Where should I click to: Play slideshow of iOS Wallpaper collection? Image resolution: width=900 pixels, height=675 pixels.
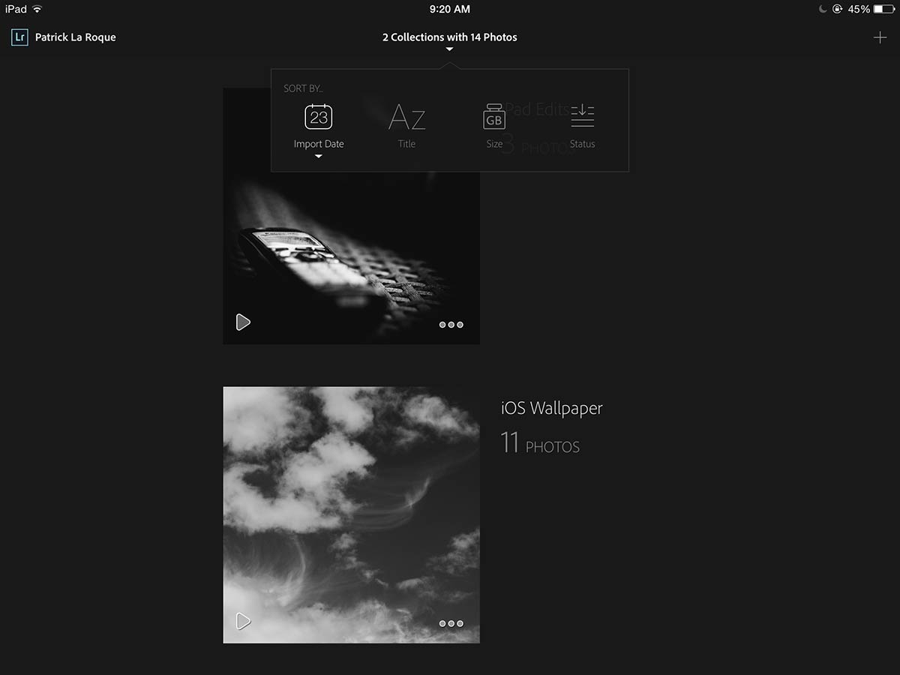tap(243, 621)
